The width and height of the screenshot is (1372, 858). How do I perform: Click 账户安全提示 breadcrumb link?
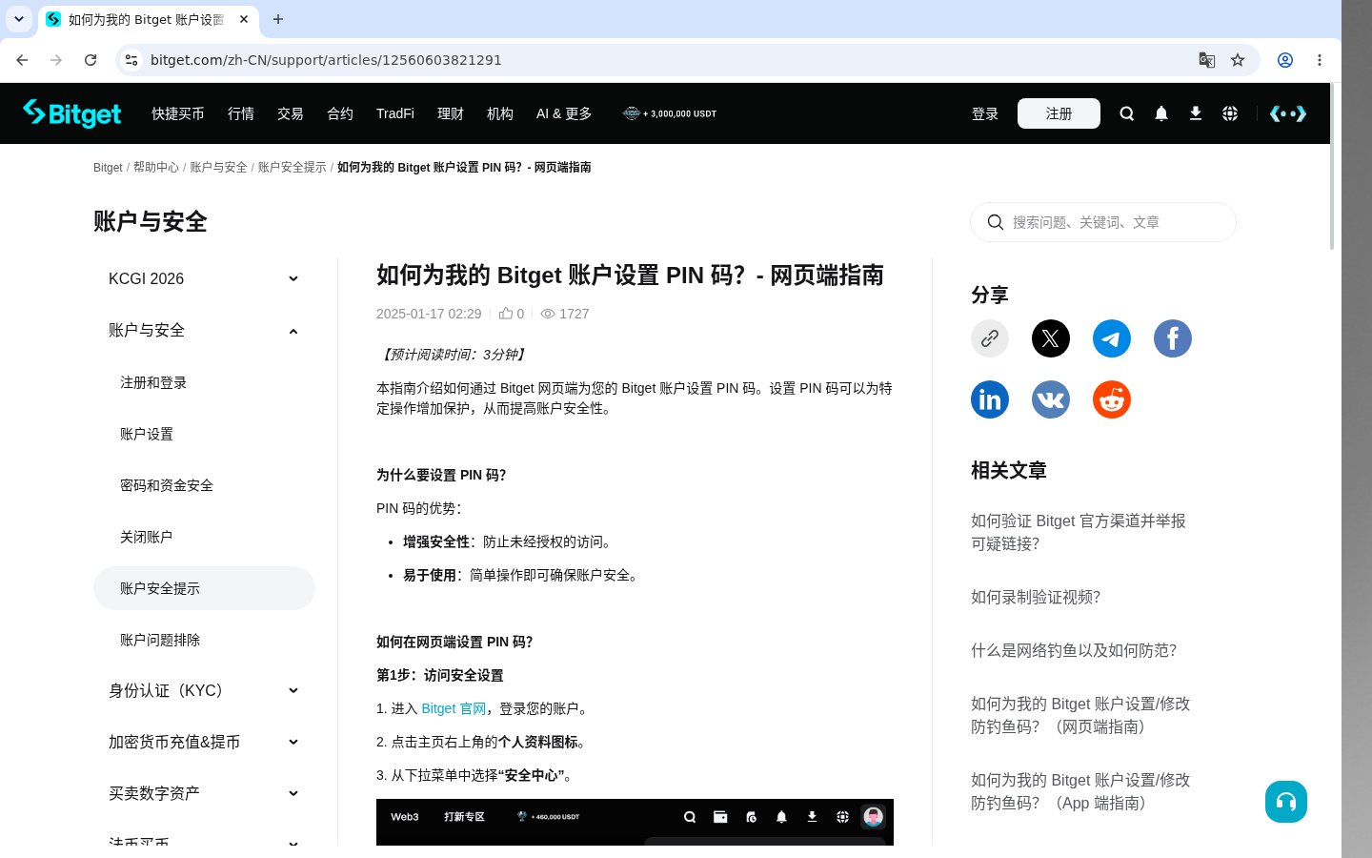(293, 167)
